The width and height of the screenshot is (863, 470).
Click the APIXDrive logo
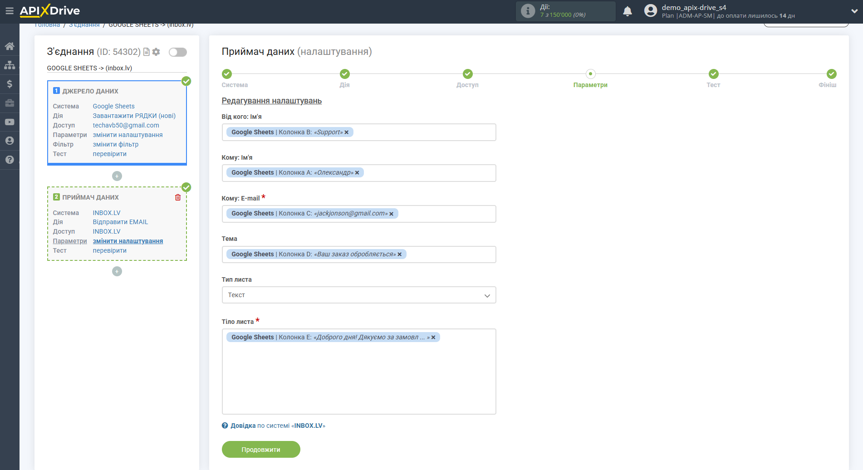50,10
